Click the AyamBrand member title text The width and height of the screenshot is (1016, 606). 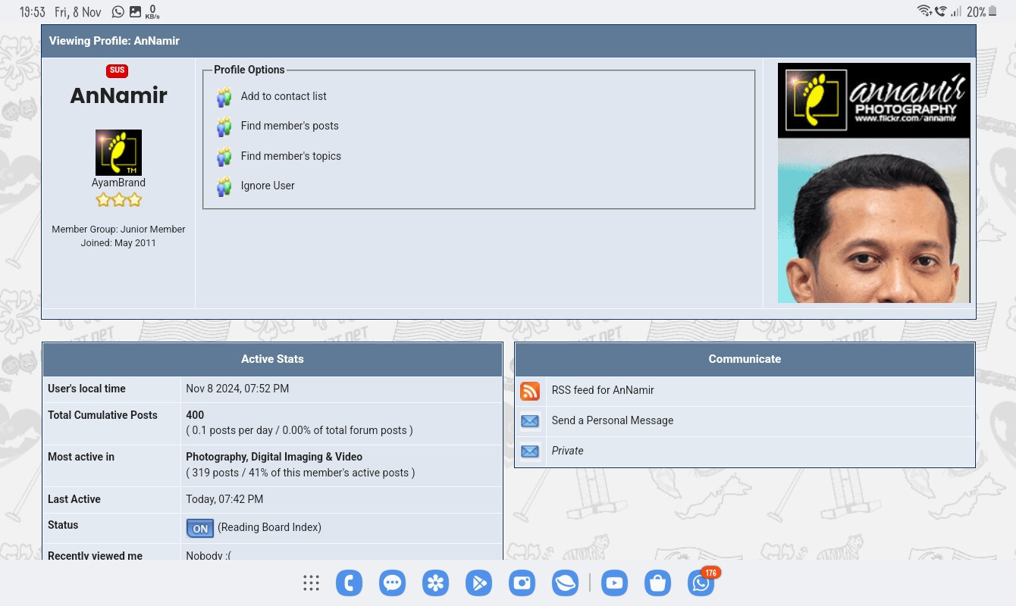[118, 183]
